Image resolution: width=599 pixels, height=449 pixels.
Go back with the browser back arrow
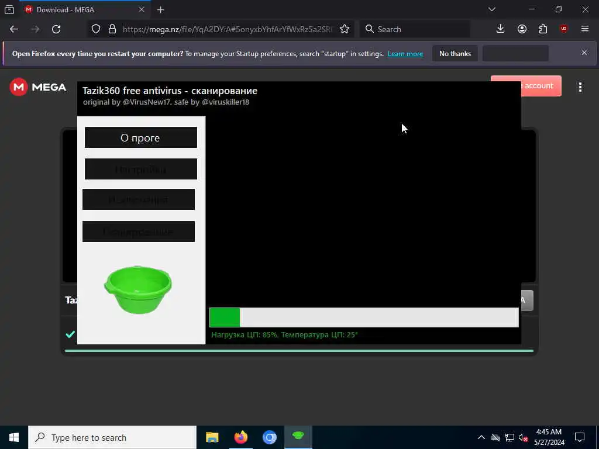click(x=14, y=29)
